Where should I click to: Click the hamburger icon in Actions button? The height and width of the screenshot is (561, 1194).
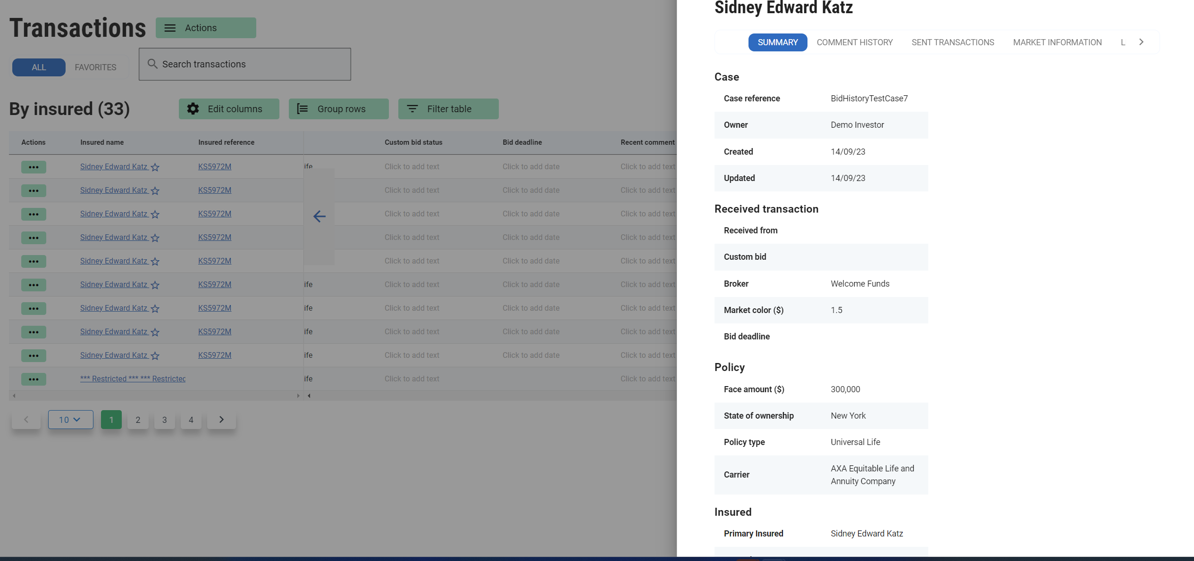[x=170, y=28]
